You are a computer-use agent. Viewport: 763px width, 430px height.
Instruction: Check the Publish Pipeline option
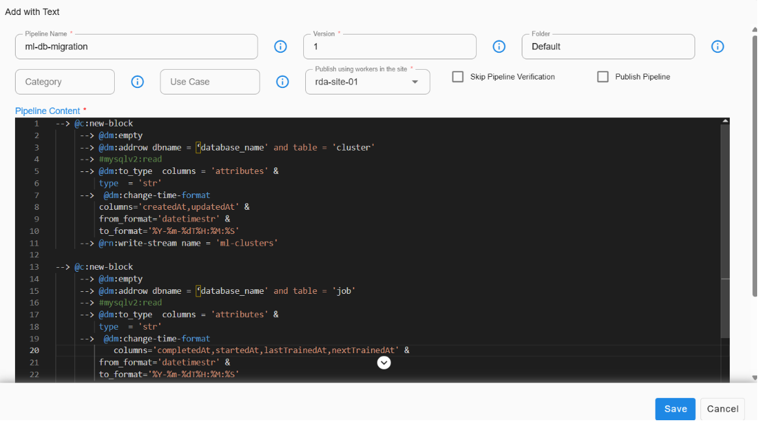point(603,76)
